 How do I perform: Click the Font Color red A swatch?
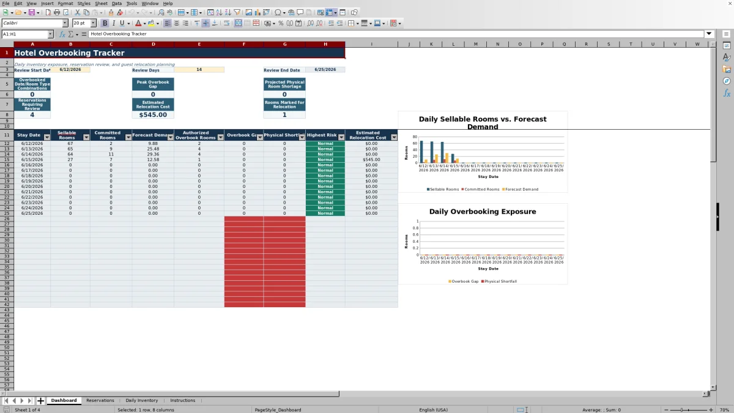pos(138,23)
